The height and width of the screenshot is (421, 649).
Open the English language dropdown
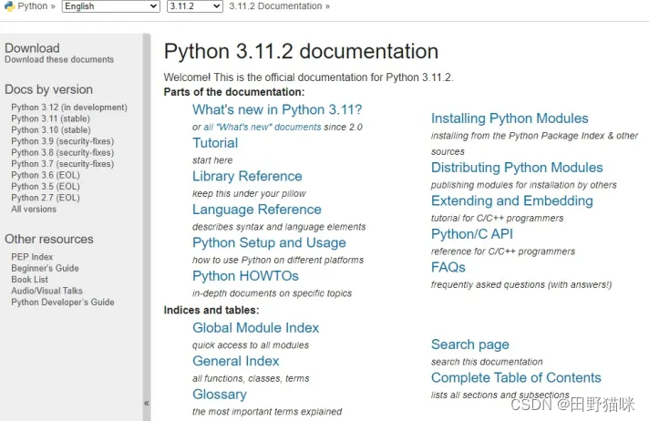110,6
